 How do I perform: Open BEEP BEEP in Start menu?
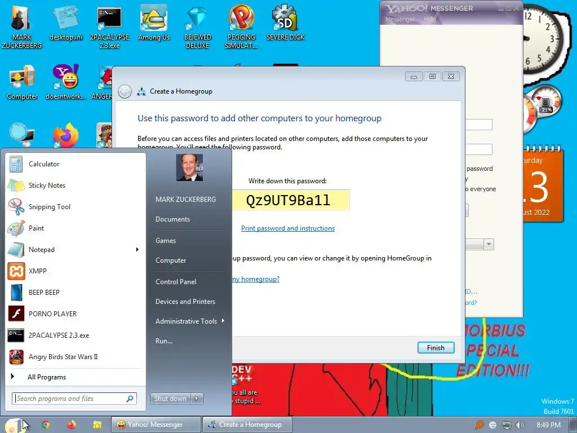click(76, 293)
